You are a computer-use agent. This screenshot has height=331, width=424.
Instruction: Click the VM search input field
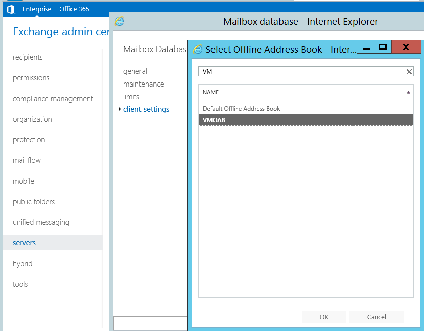click(x=301, y=72)
